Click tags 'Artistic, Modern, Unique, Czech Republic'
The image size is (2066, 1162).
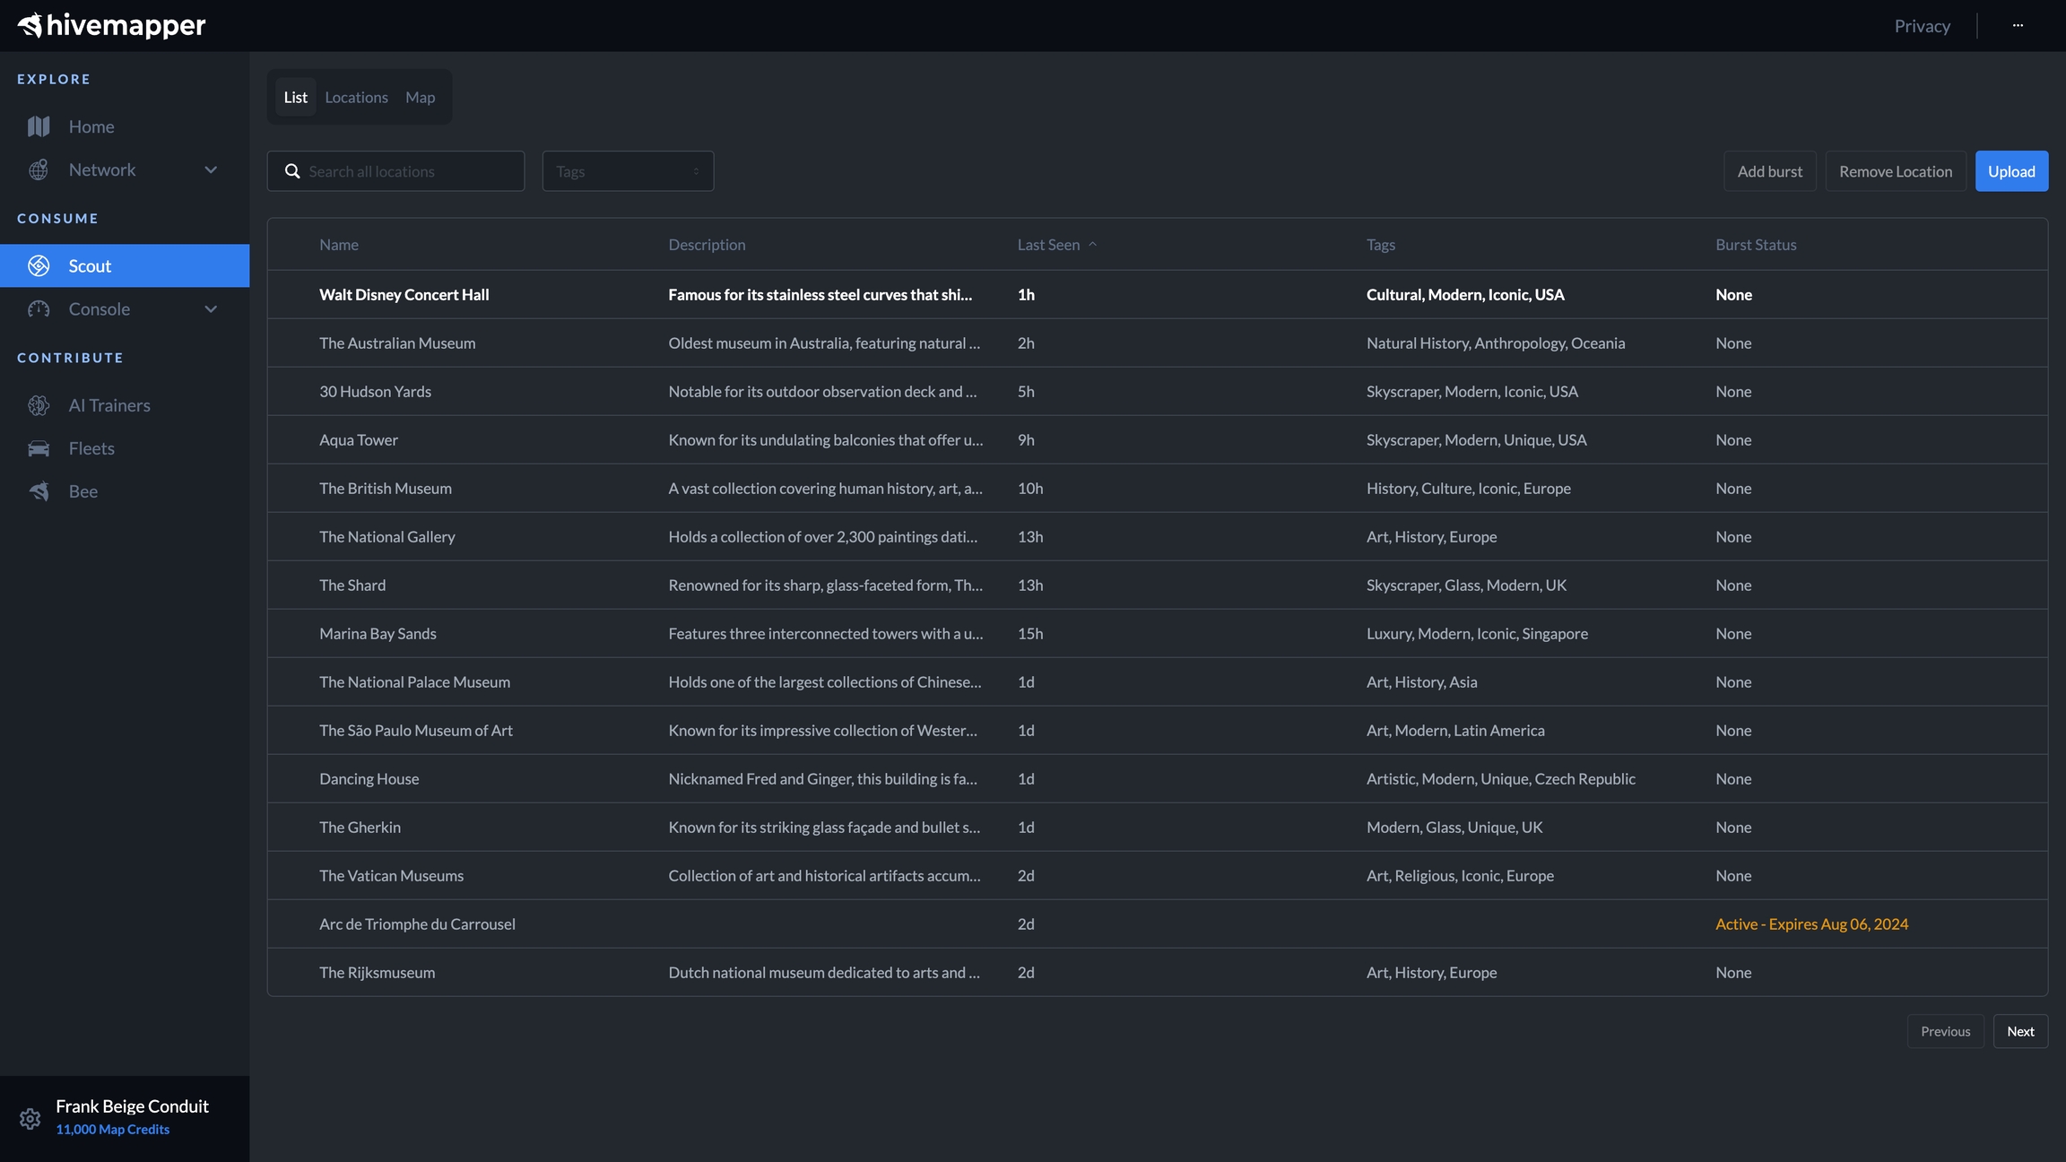click(1500, 778)
